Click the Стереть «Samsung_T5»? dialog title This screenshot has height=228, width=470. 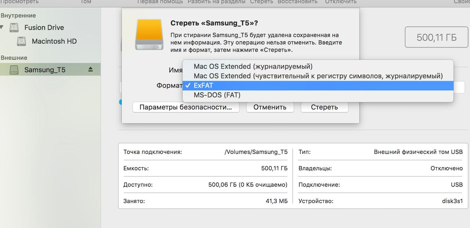[214, 23]
